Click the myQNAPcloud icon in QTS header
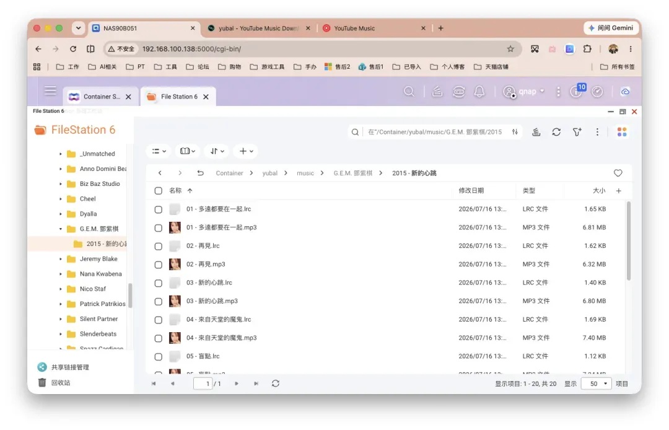This screenshot has height=430, width=669. pyautogui.click(x=625, y=91)
